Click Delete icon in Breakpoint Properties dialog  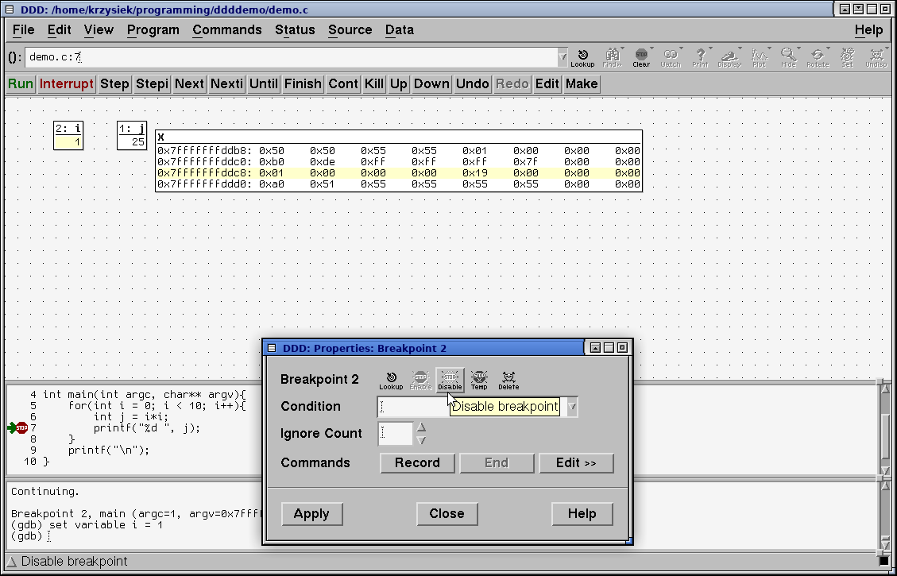508,380
